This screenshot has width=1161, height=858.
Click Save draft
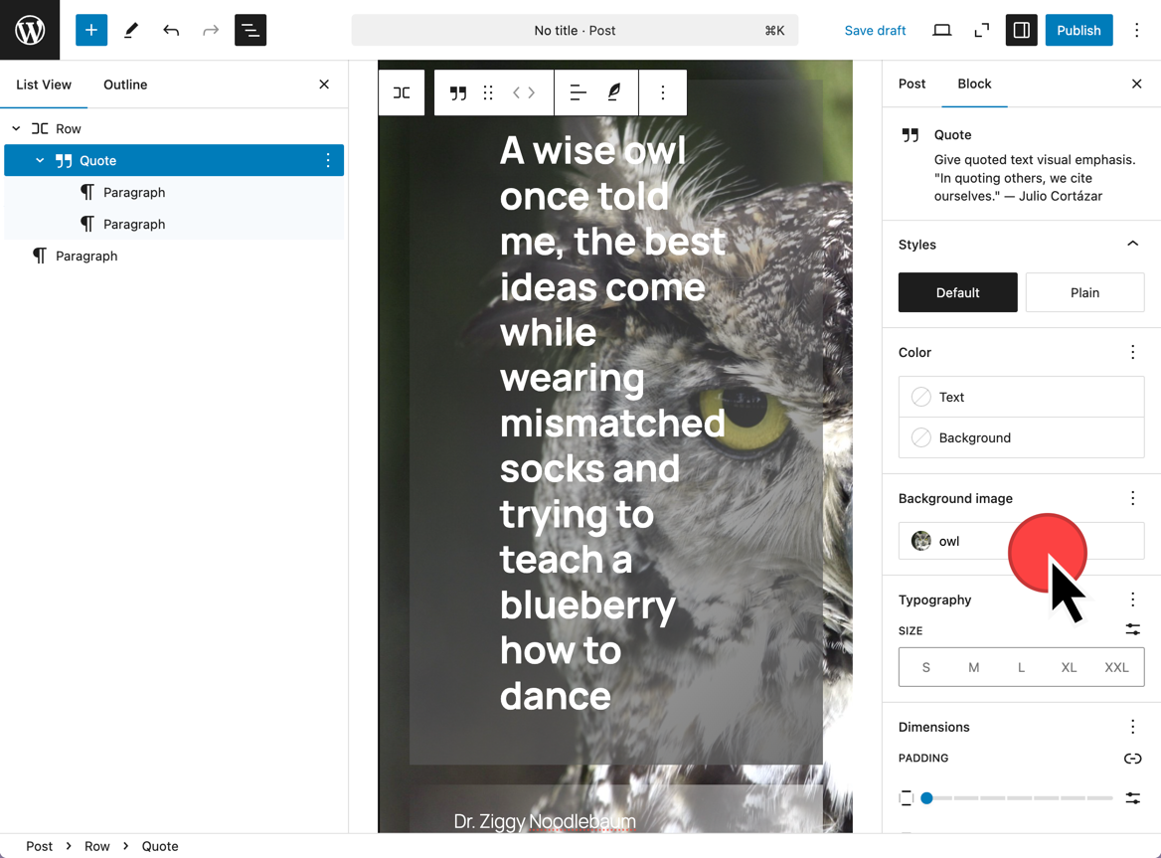pyautogui.click(x=875, y=30)
